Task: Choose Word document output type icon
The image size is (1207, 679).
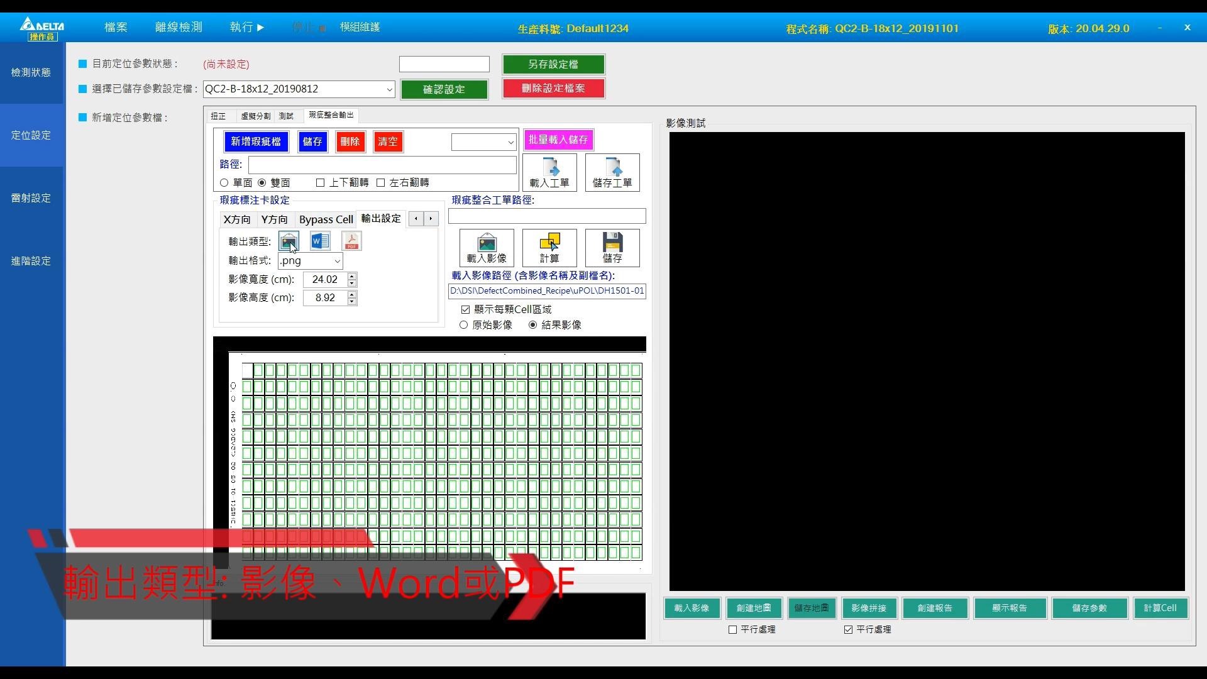Action: 320,241
